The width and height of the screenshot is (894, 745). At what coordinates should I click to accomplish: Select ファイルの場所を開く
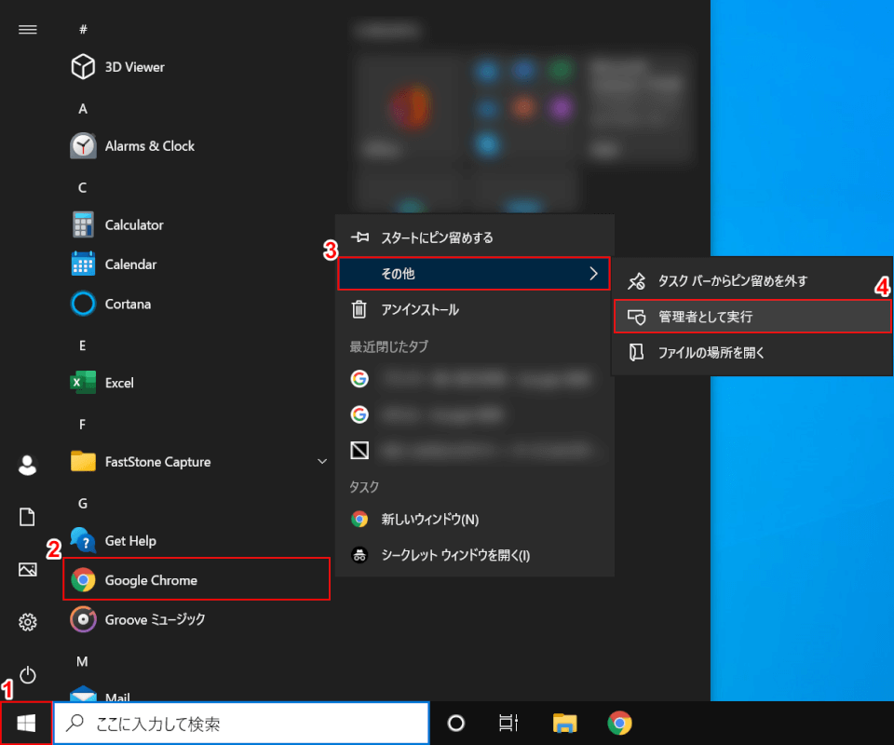coord(752,352)
